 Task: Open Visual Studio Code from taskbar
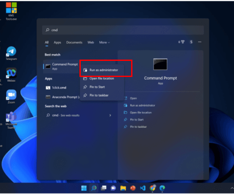[x=143, y=188]
